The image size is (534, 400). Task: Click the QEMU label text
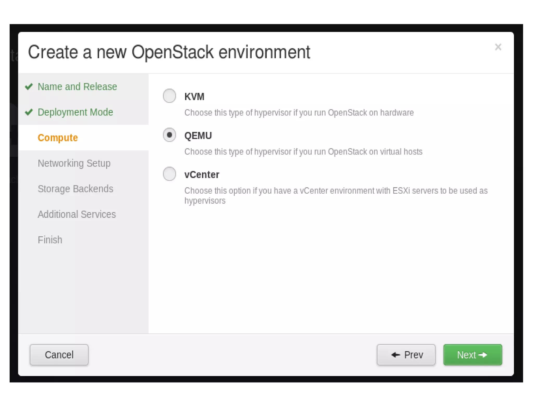[x=198, y=136]
